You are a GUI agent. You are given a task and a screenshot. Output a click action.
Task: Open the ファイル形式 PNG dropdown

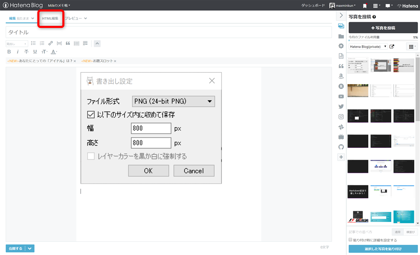tap(173, 101)
